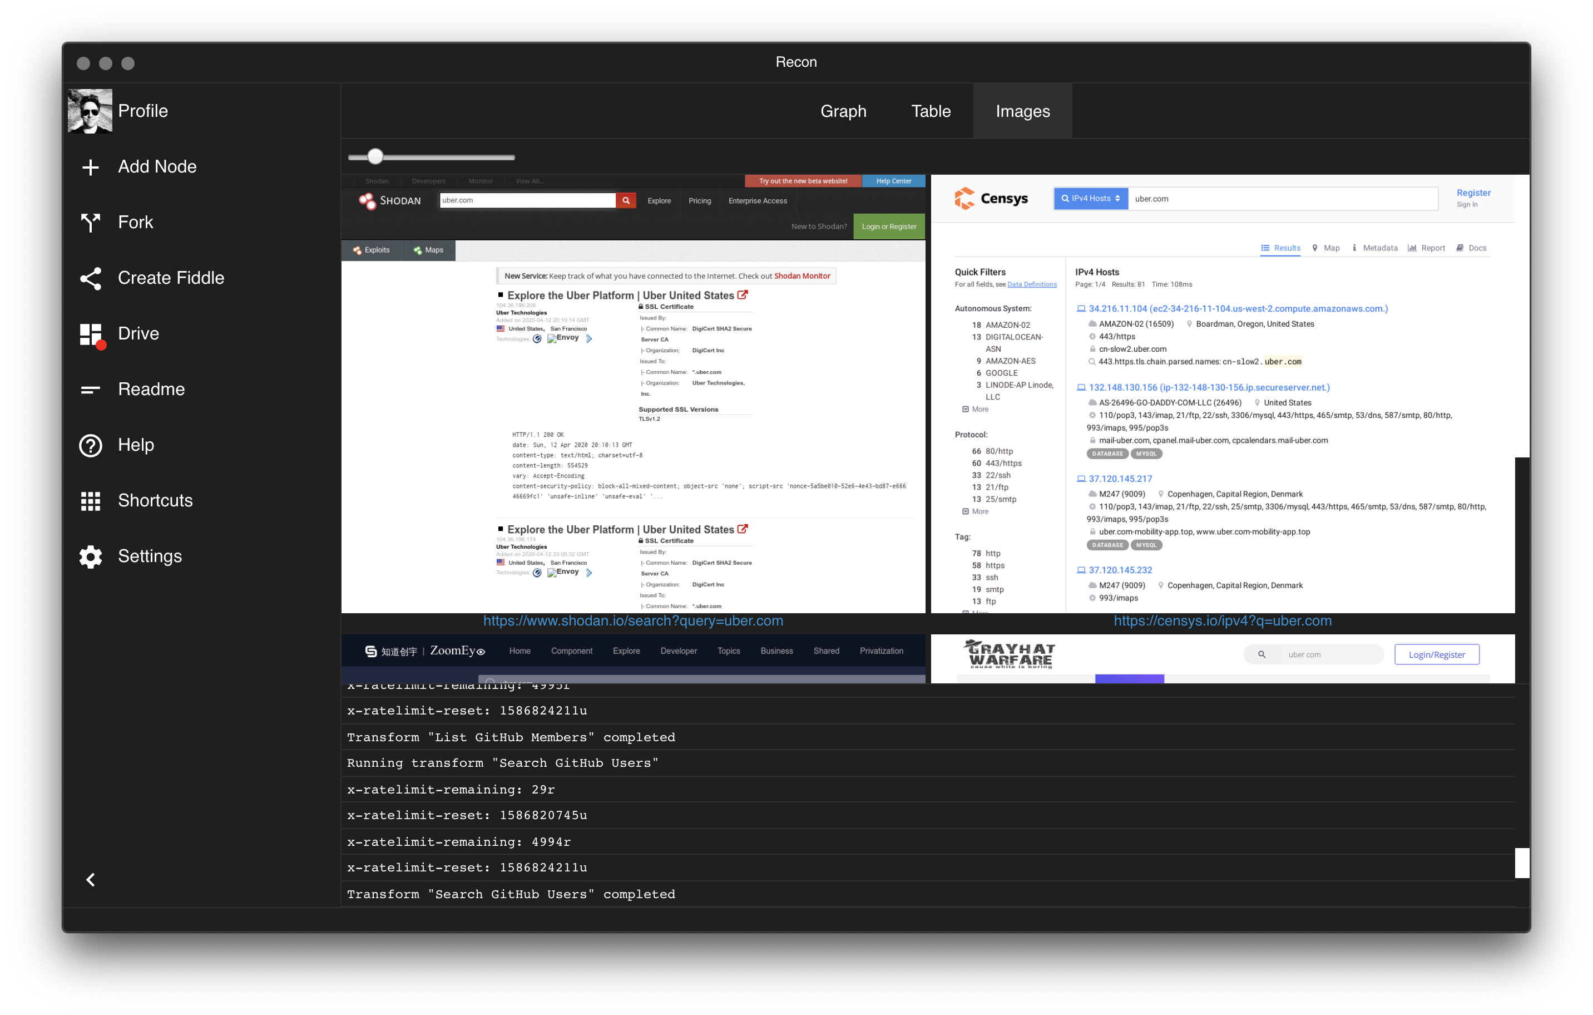Click the Help question mark icon

click(x=90, y=445)
